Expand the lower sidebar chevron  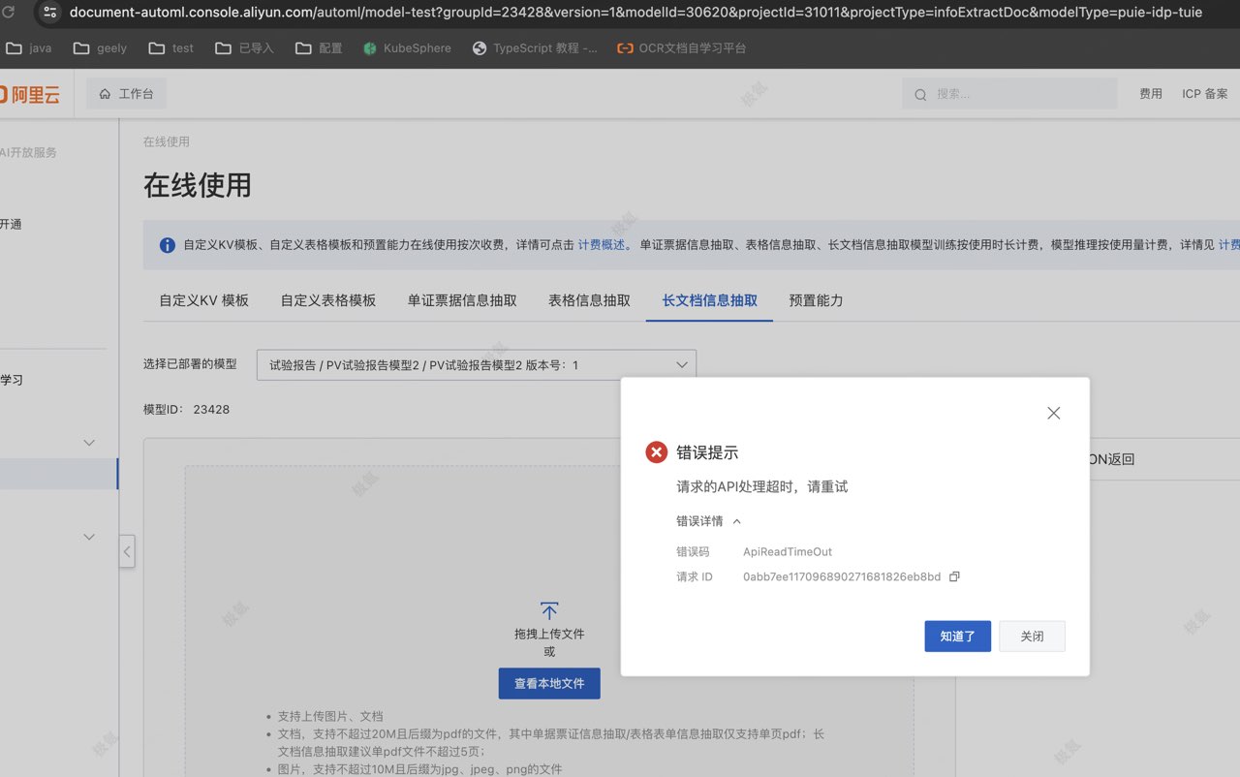89,537
